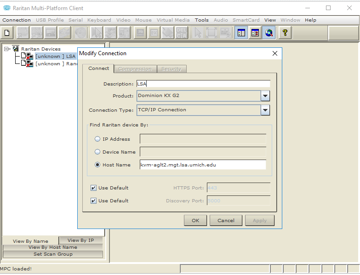Select the Raritan Devices root label
The image size is (360, 275).
[x=41, y=49]
